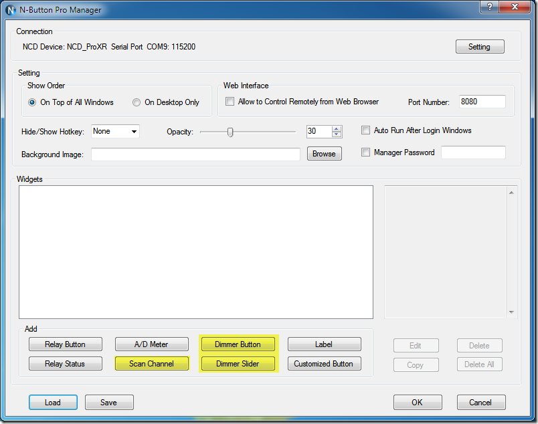Click the Port Number field showing 8080

coord(482,102)
